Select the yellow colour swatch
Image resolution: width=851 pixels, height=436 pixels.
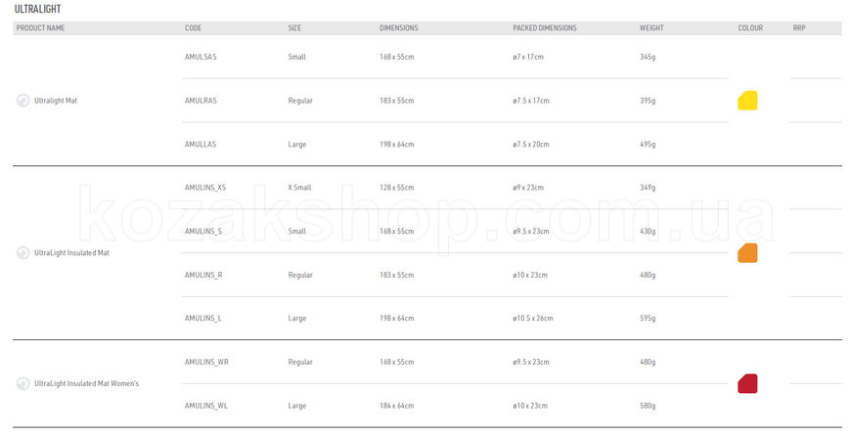point(747,101)
